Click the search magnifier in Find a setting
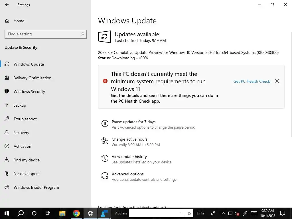The width and height of the screenshot is (292, 219). tap(82, 34)
